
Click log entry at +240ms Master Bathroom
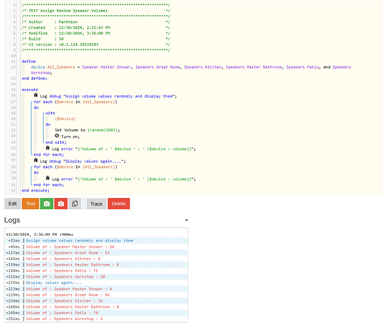click(x=96, y=306)
